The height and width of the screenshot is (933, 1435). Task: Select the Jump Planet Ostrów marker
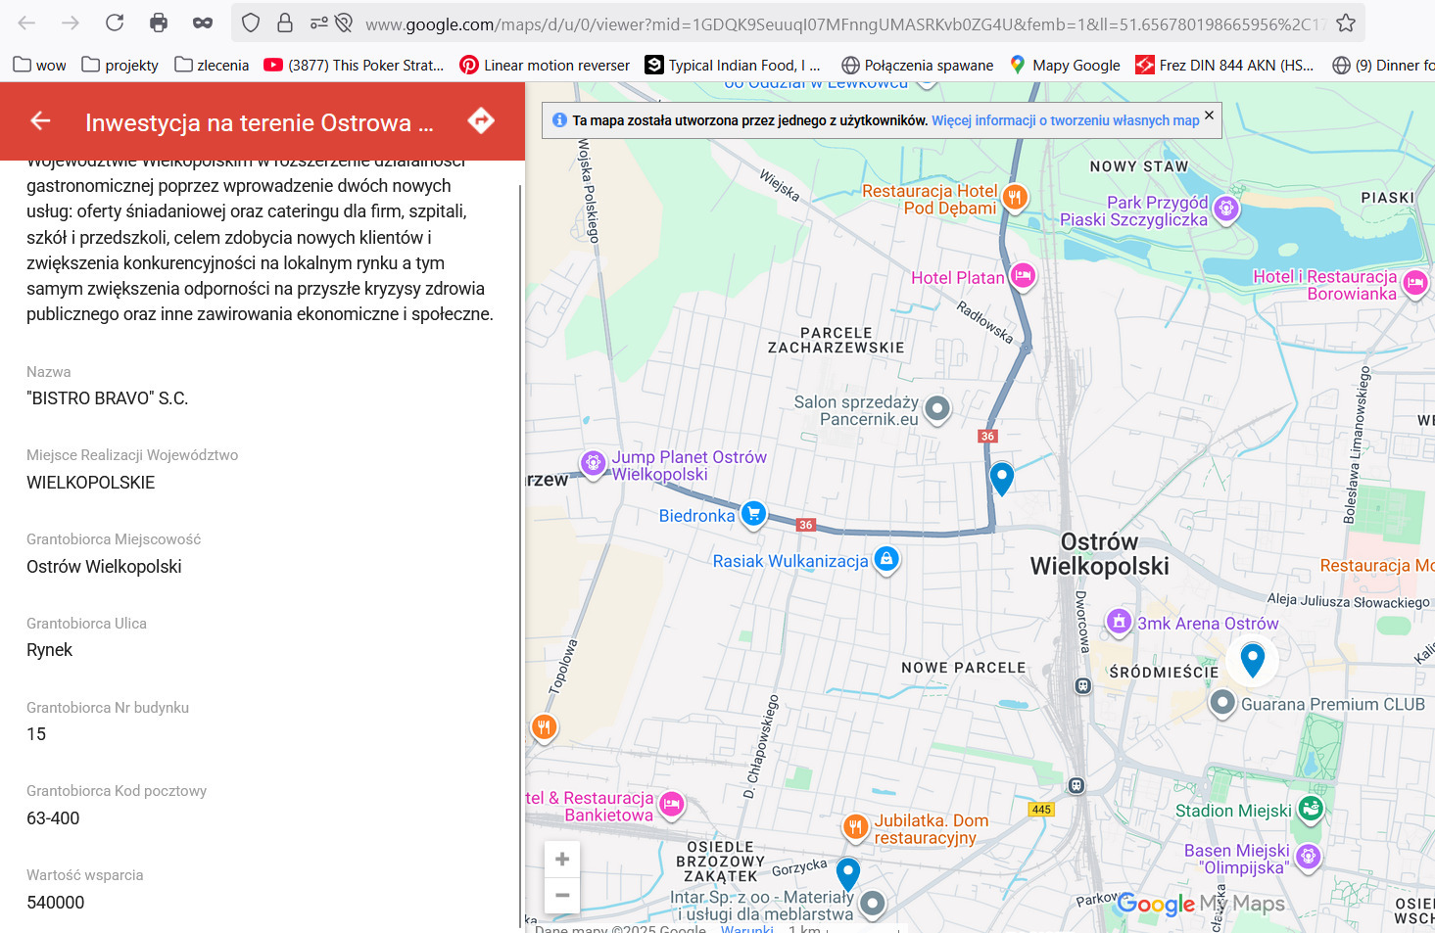click(x=593, y=463)
